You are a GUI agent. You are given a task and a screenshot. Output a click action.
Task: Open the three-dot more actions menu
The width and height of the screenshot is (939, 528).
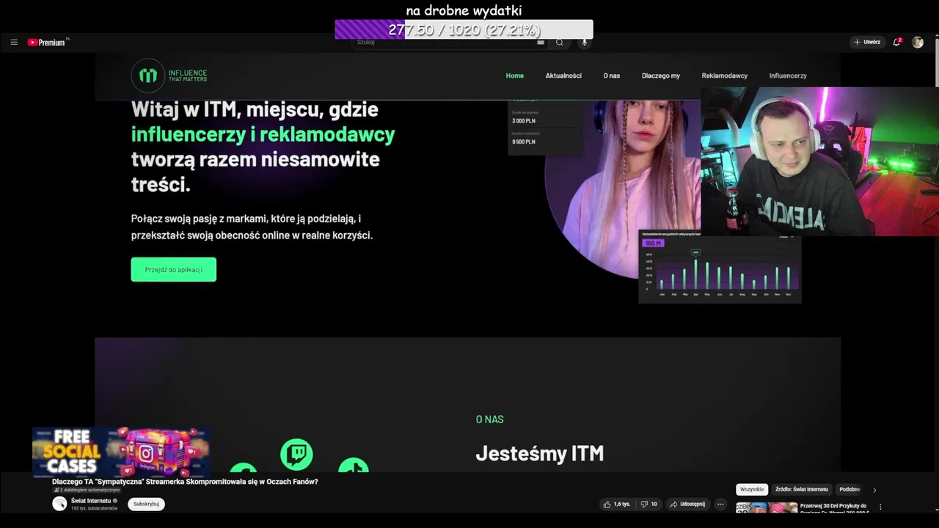point(720,505)
